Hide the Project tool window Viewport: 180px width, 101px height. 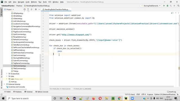pyautogui.click(x=39, y=9)
